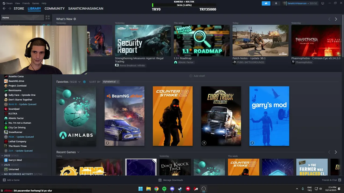Select Lethal Company in the game list
The height and width of the screenshot is (193, 344).
tap(17, 142)
